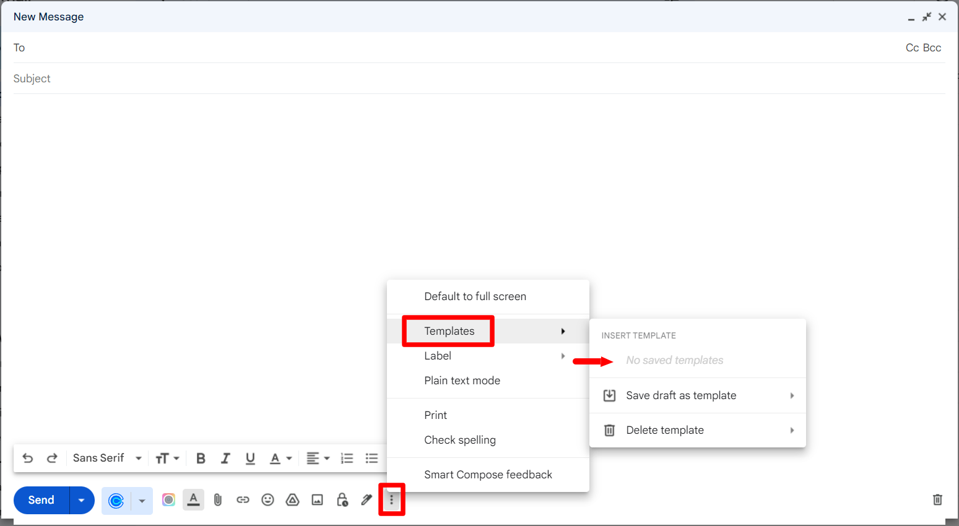The image size is (959, 526).
Task: Add Cc recipients
Action: (912, 48)
